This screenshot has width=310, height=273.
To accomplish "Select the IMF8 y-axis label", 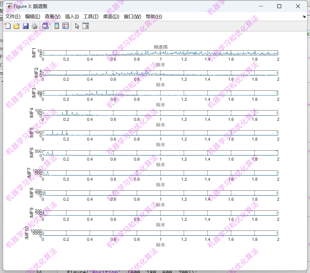I will [32, 193].
